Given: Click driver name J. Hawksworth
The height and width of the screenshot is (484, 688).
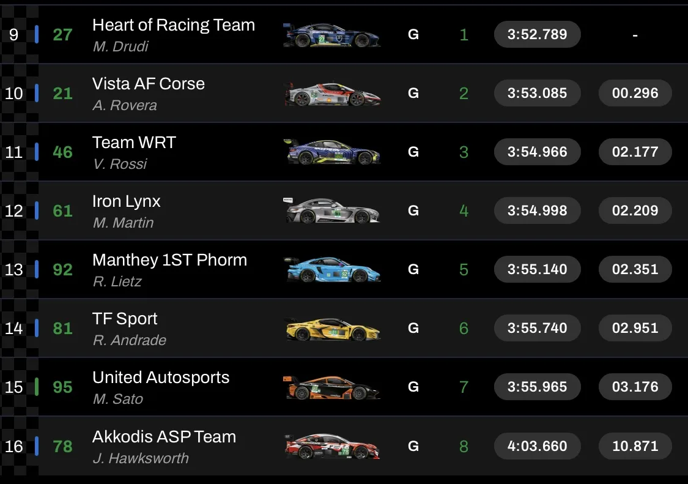Looking at the screenshot, I should 141,458.
